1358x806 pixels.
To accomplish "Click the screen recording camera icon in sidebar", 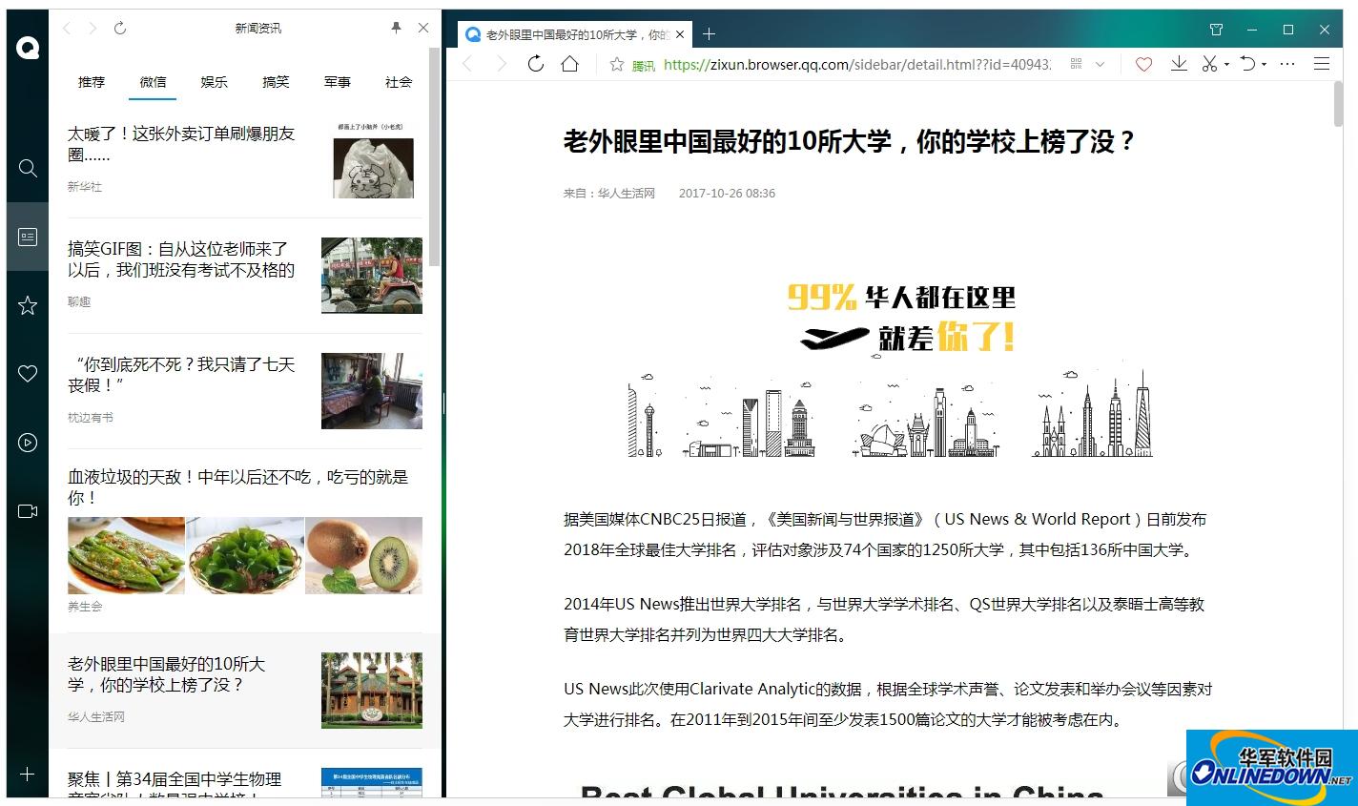I will point(27,510).
